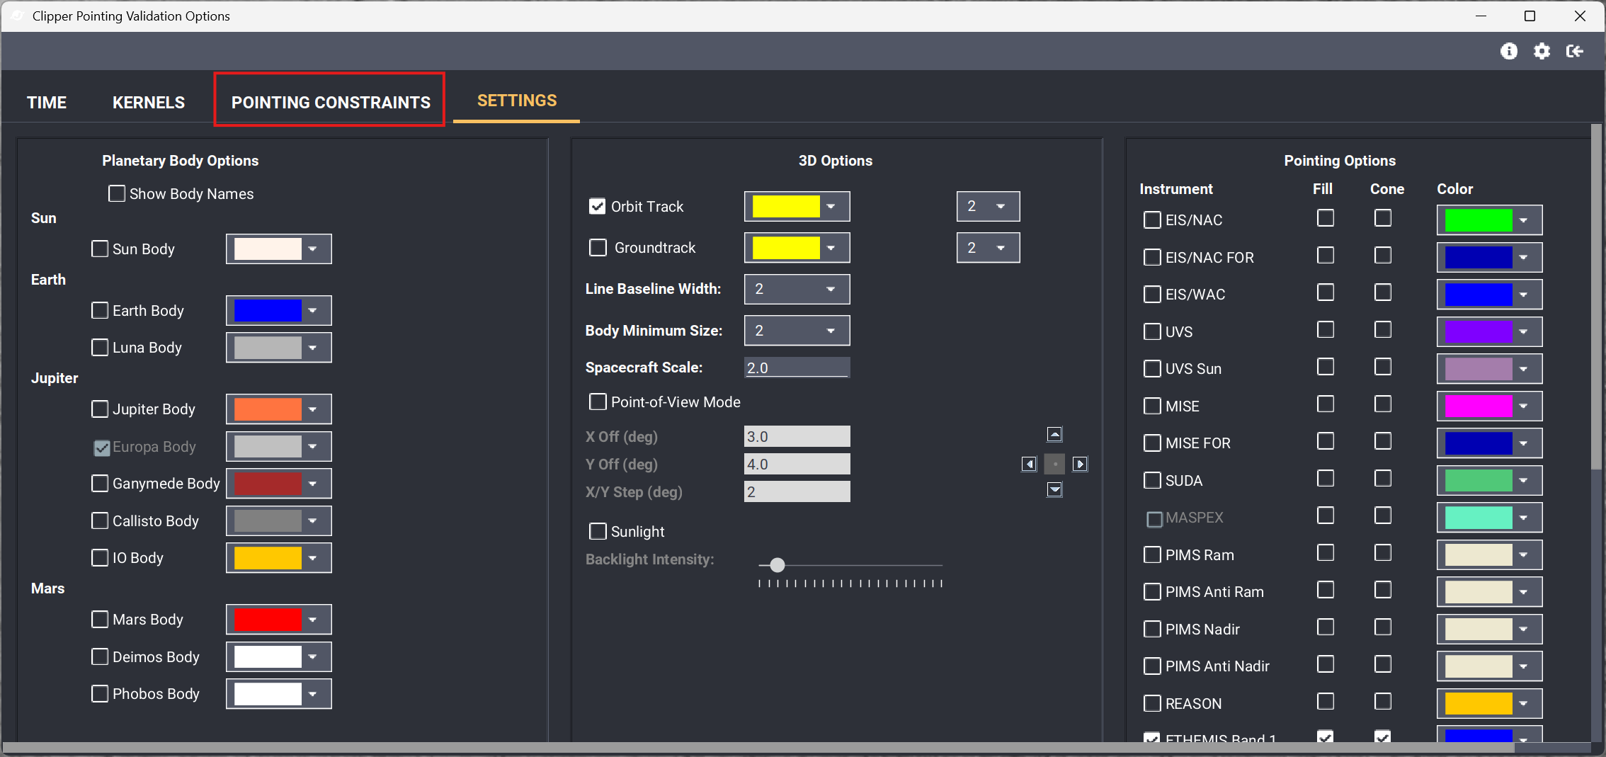The height and width of the screenshot is (757, 1606).
Task: Click the point-of-view right arrow button
Action: [1080, 464]
